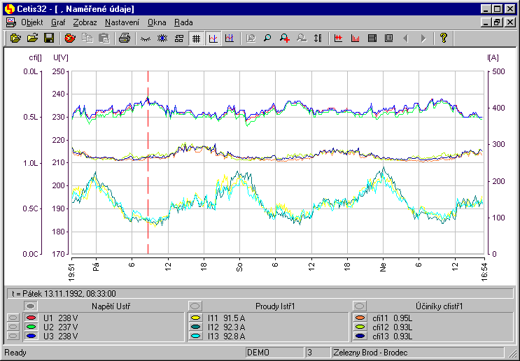Click the 'U[V]' axis label

tap(61, 57)
